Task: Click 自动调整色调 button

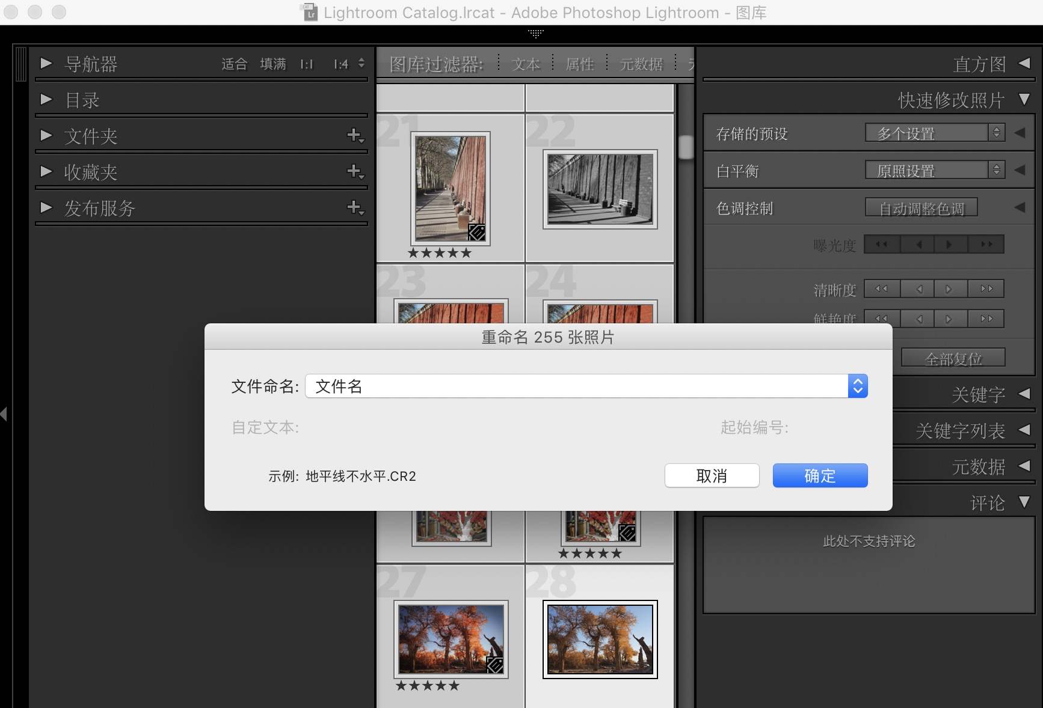Action: (x=921, y=208)
